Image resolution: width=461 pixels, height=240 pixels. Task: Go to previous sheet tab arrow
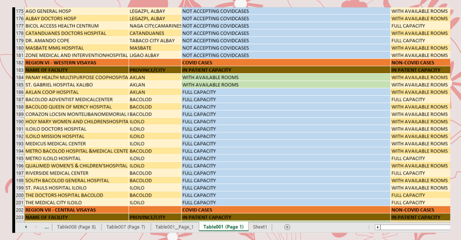(26, 227)
